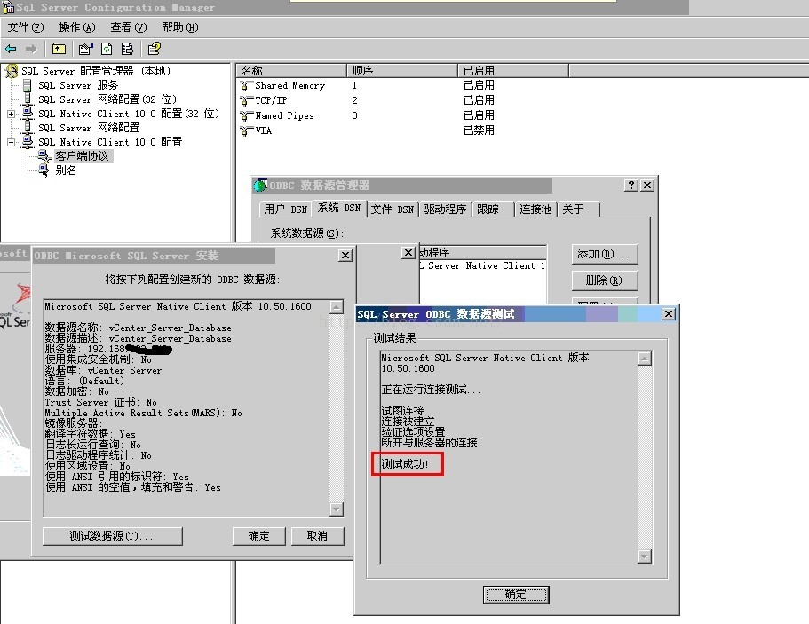
Task: Close the SQL Server ODBC 数据源测试 dialog
Action: 668,314
